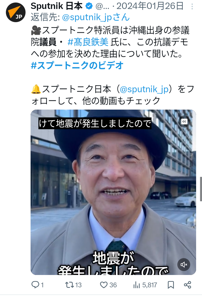Click the Sputnik 日本 display name
The width and height of the screenshot is (202, 296).
(57, 6)
